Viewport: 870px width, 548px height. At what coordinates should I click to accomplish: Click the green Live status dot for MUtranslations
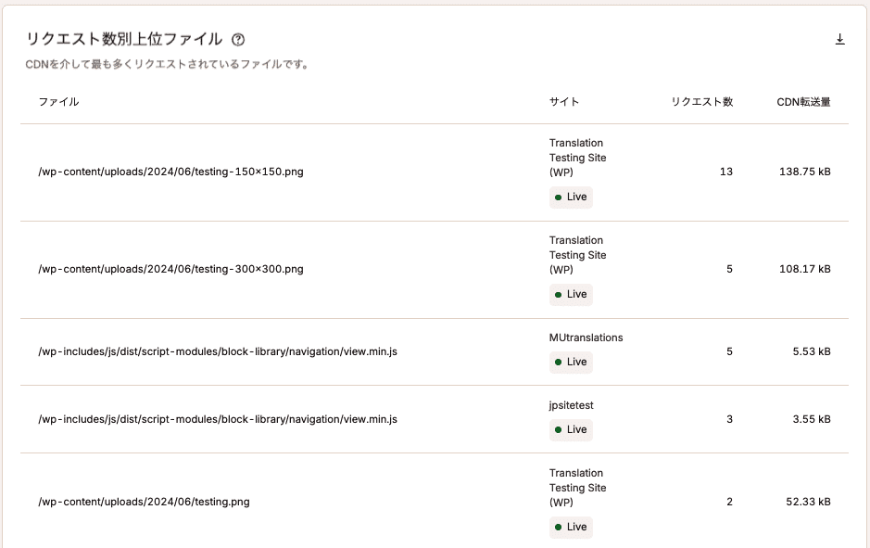pyautogui.click(x=557, y=362)
